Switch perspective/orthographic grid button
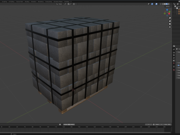 [170, 27]
